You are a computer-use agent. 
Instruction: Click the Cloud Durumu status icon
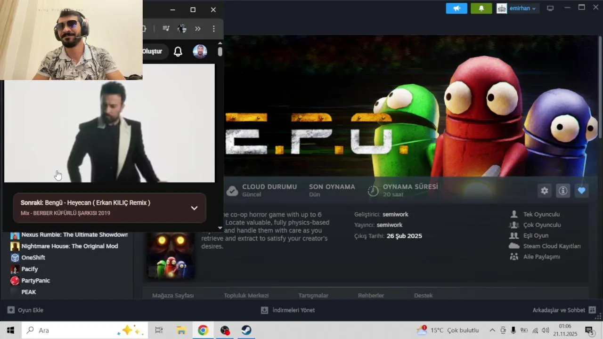click(x=232, y=191)
